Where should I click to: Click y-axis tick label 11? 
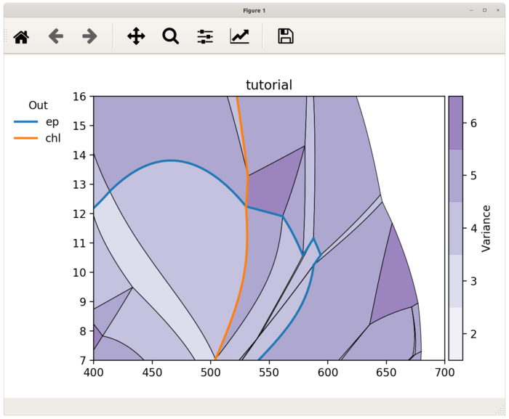pyautogui.click(x=79, y=243)
